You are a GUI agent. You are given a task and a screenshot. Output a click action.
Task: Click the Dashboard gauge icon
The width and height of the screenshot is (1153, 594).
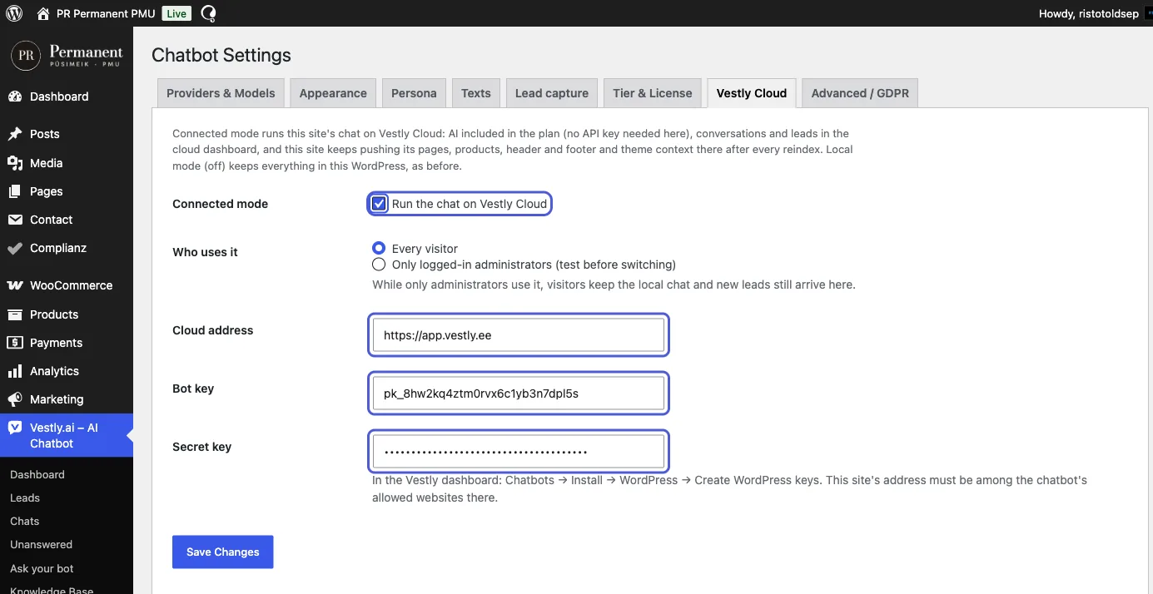(15, 97)
